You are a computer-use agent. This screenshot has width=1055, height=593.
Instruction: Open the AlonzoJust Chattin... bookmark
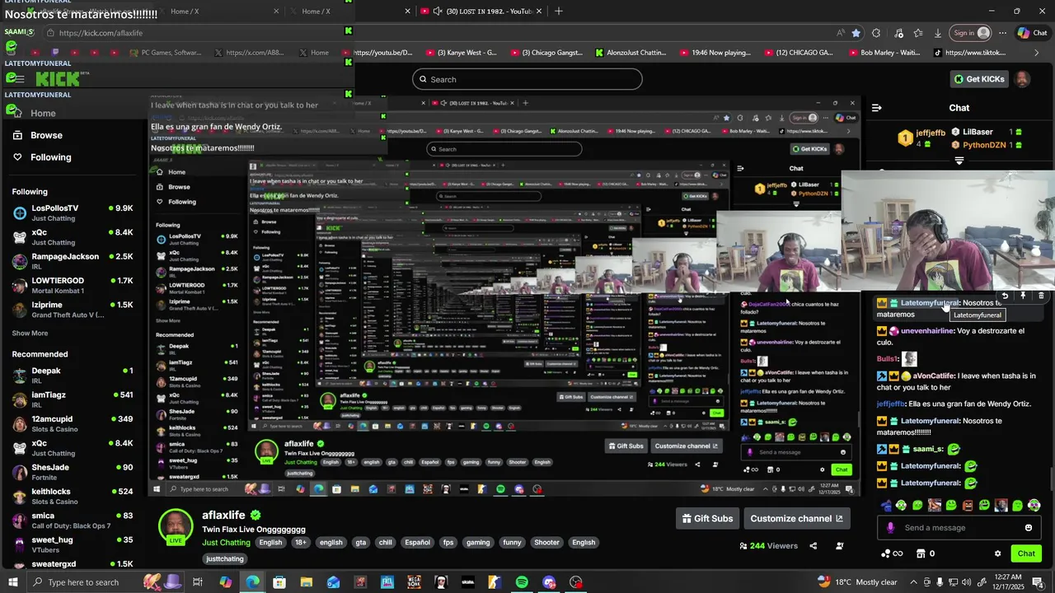click(631, 53)
